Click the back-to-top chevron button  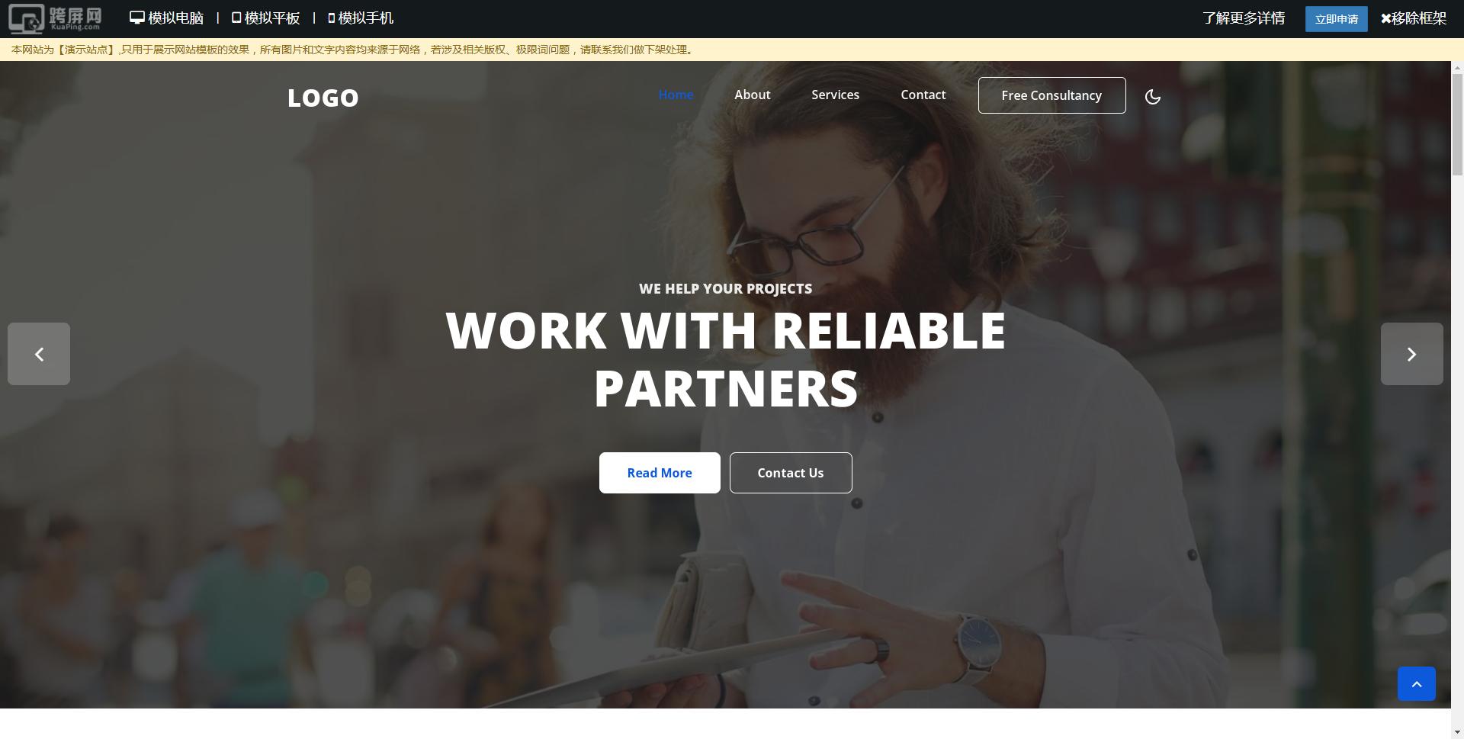point(1416,684)
